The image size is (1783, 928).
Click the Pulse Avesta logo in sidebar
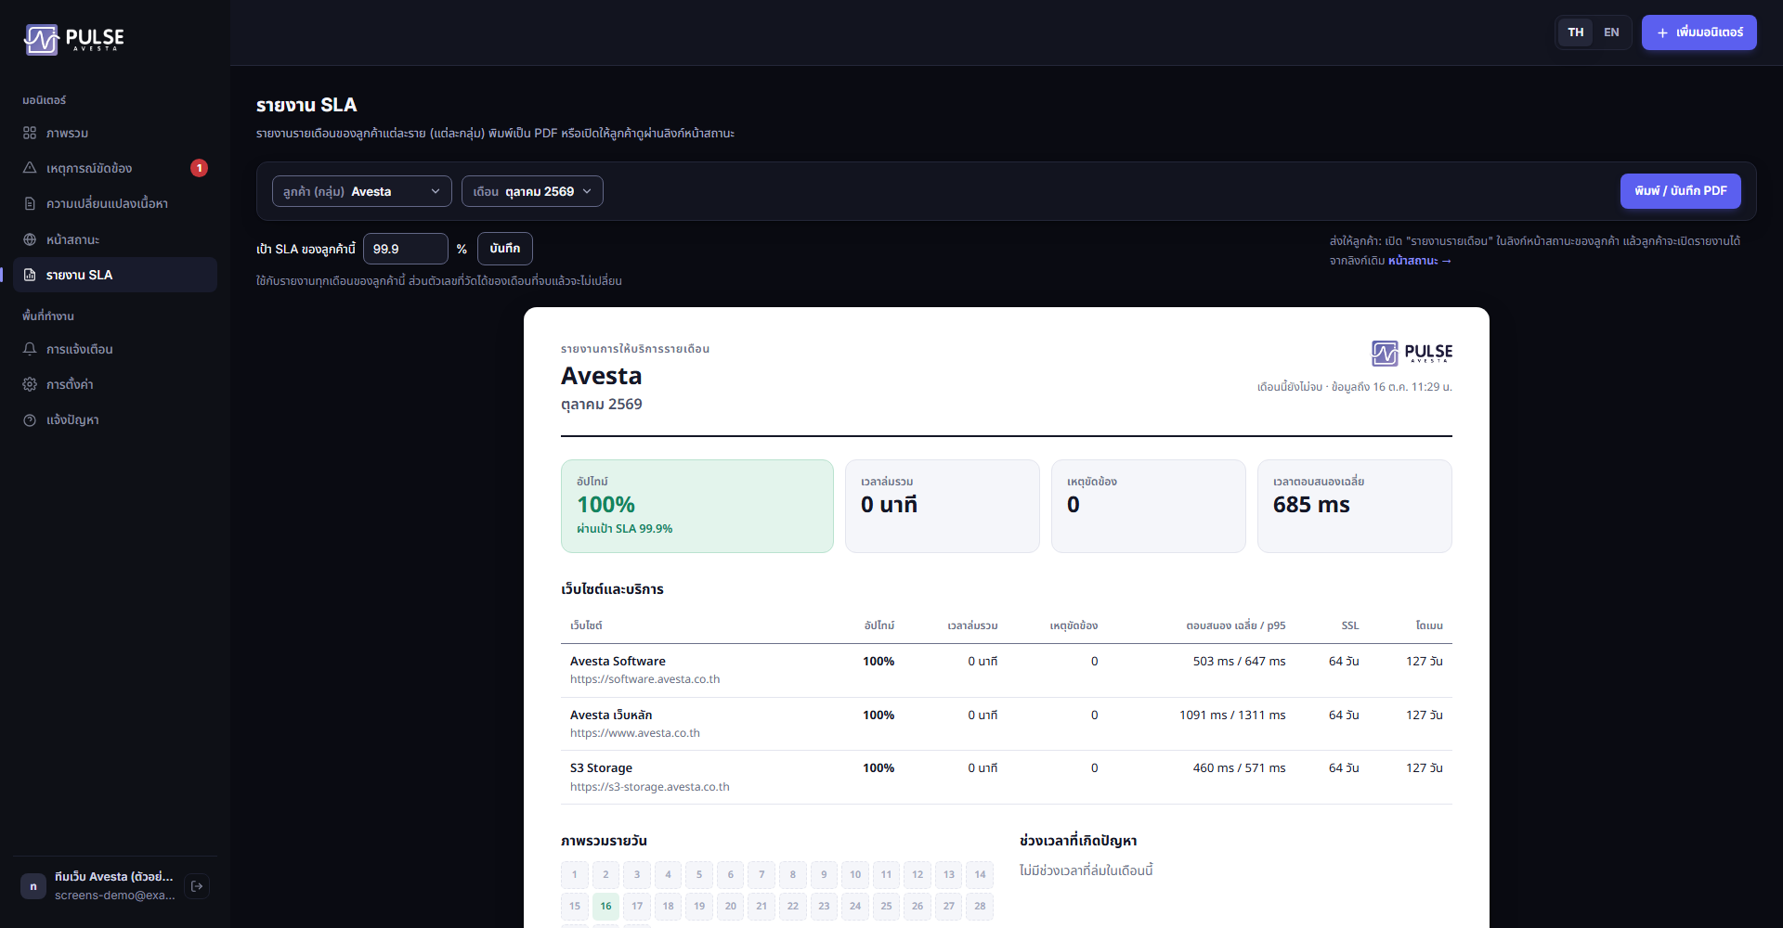point(74,39)
